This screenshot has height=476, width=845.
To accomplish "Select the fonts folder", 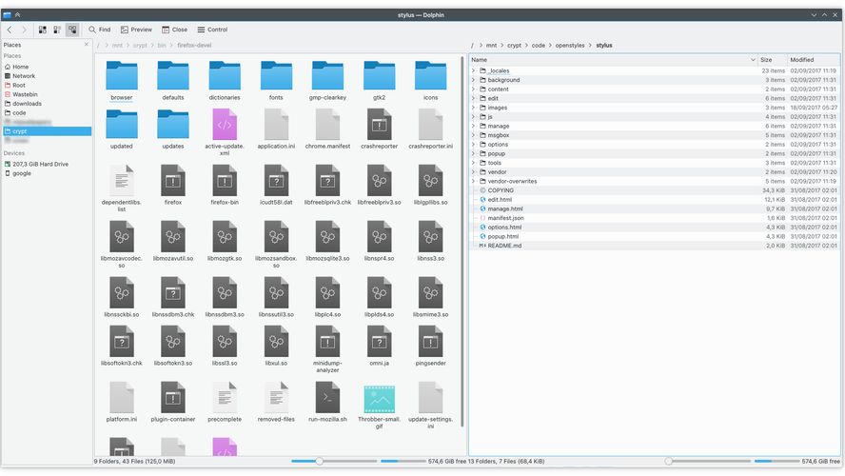I will coord(276,75).
